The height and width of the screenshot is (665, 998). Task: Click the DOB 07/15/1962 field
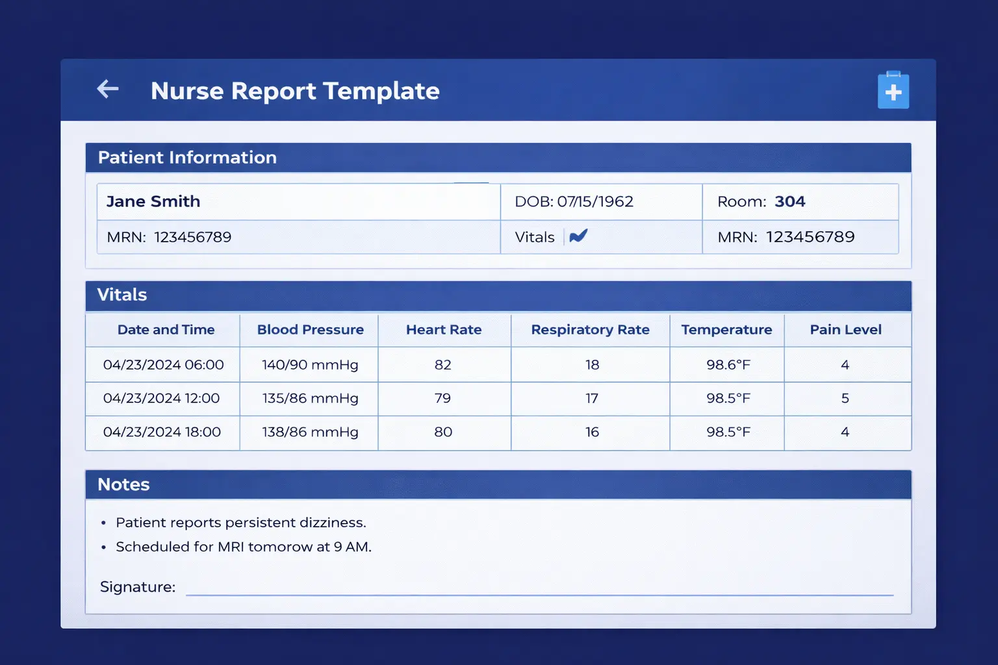pos(574,201)
